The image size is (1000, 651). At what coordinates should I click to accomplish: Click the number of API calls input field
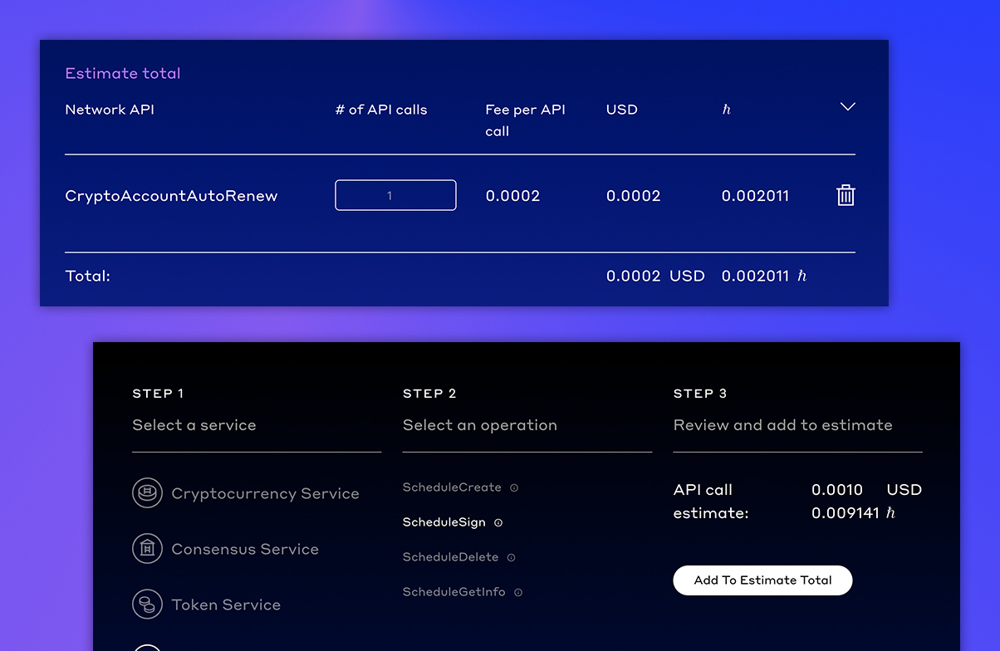tap(395, 194)
